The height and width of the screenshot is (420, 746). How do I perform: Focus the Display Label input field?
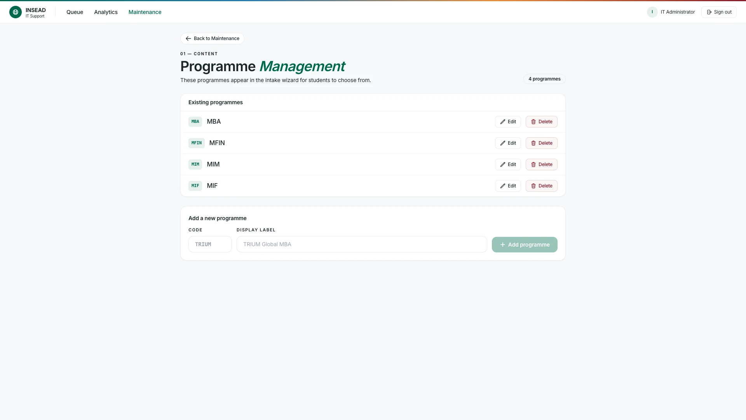point(362,244)
